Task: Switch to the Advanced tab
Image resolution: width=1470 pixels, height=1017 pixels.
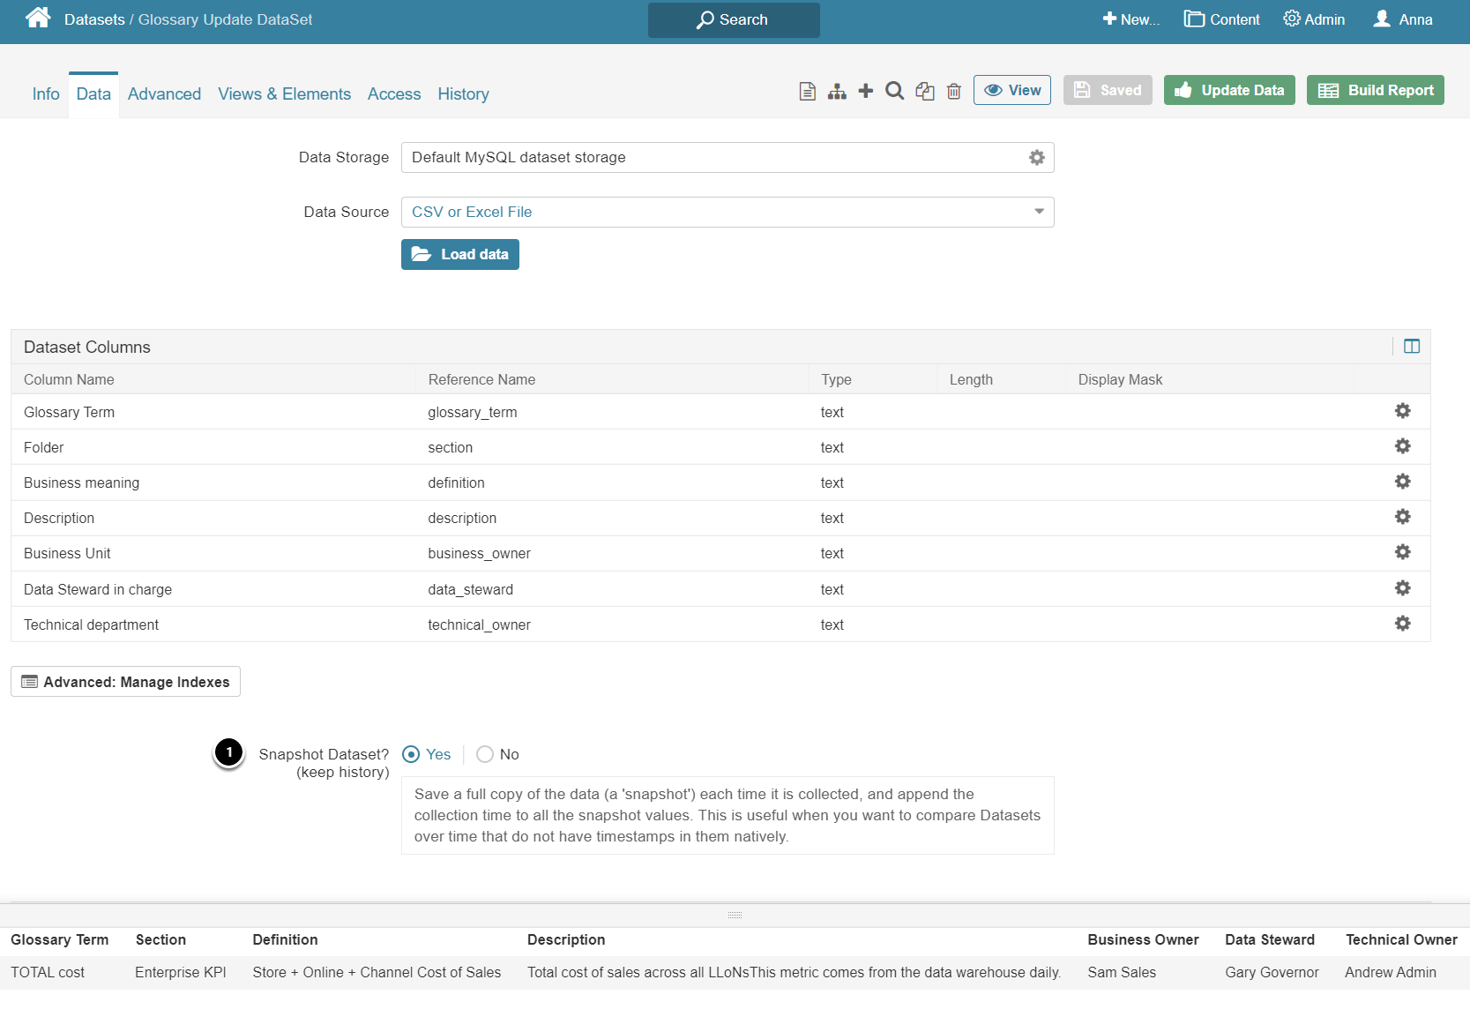Action: [164, 93]
